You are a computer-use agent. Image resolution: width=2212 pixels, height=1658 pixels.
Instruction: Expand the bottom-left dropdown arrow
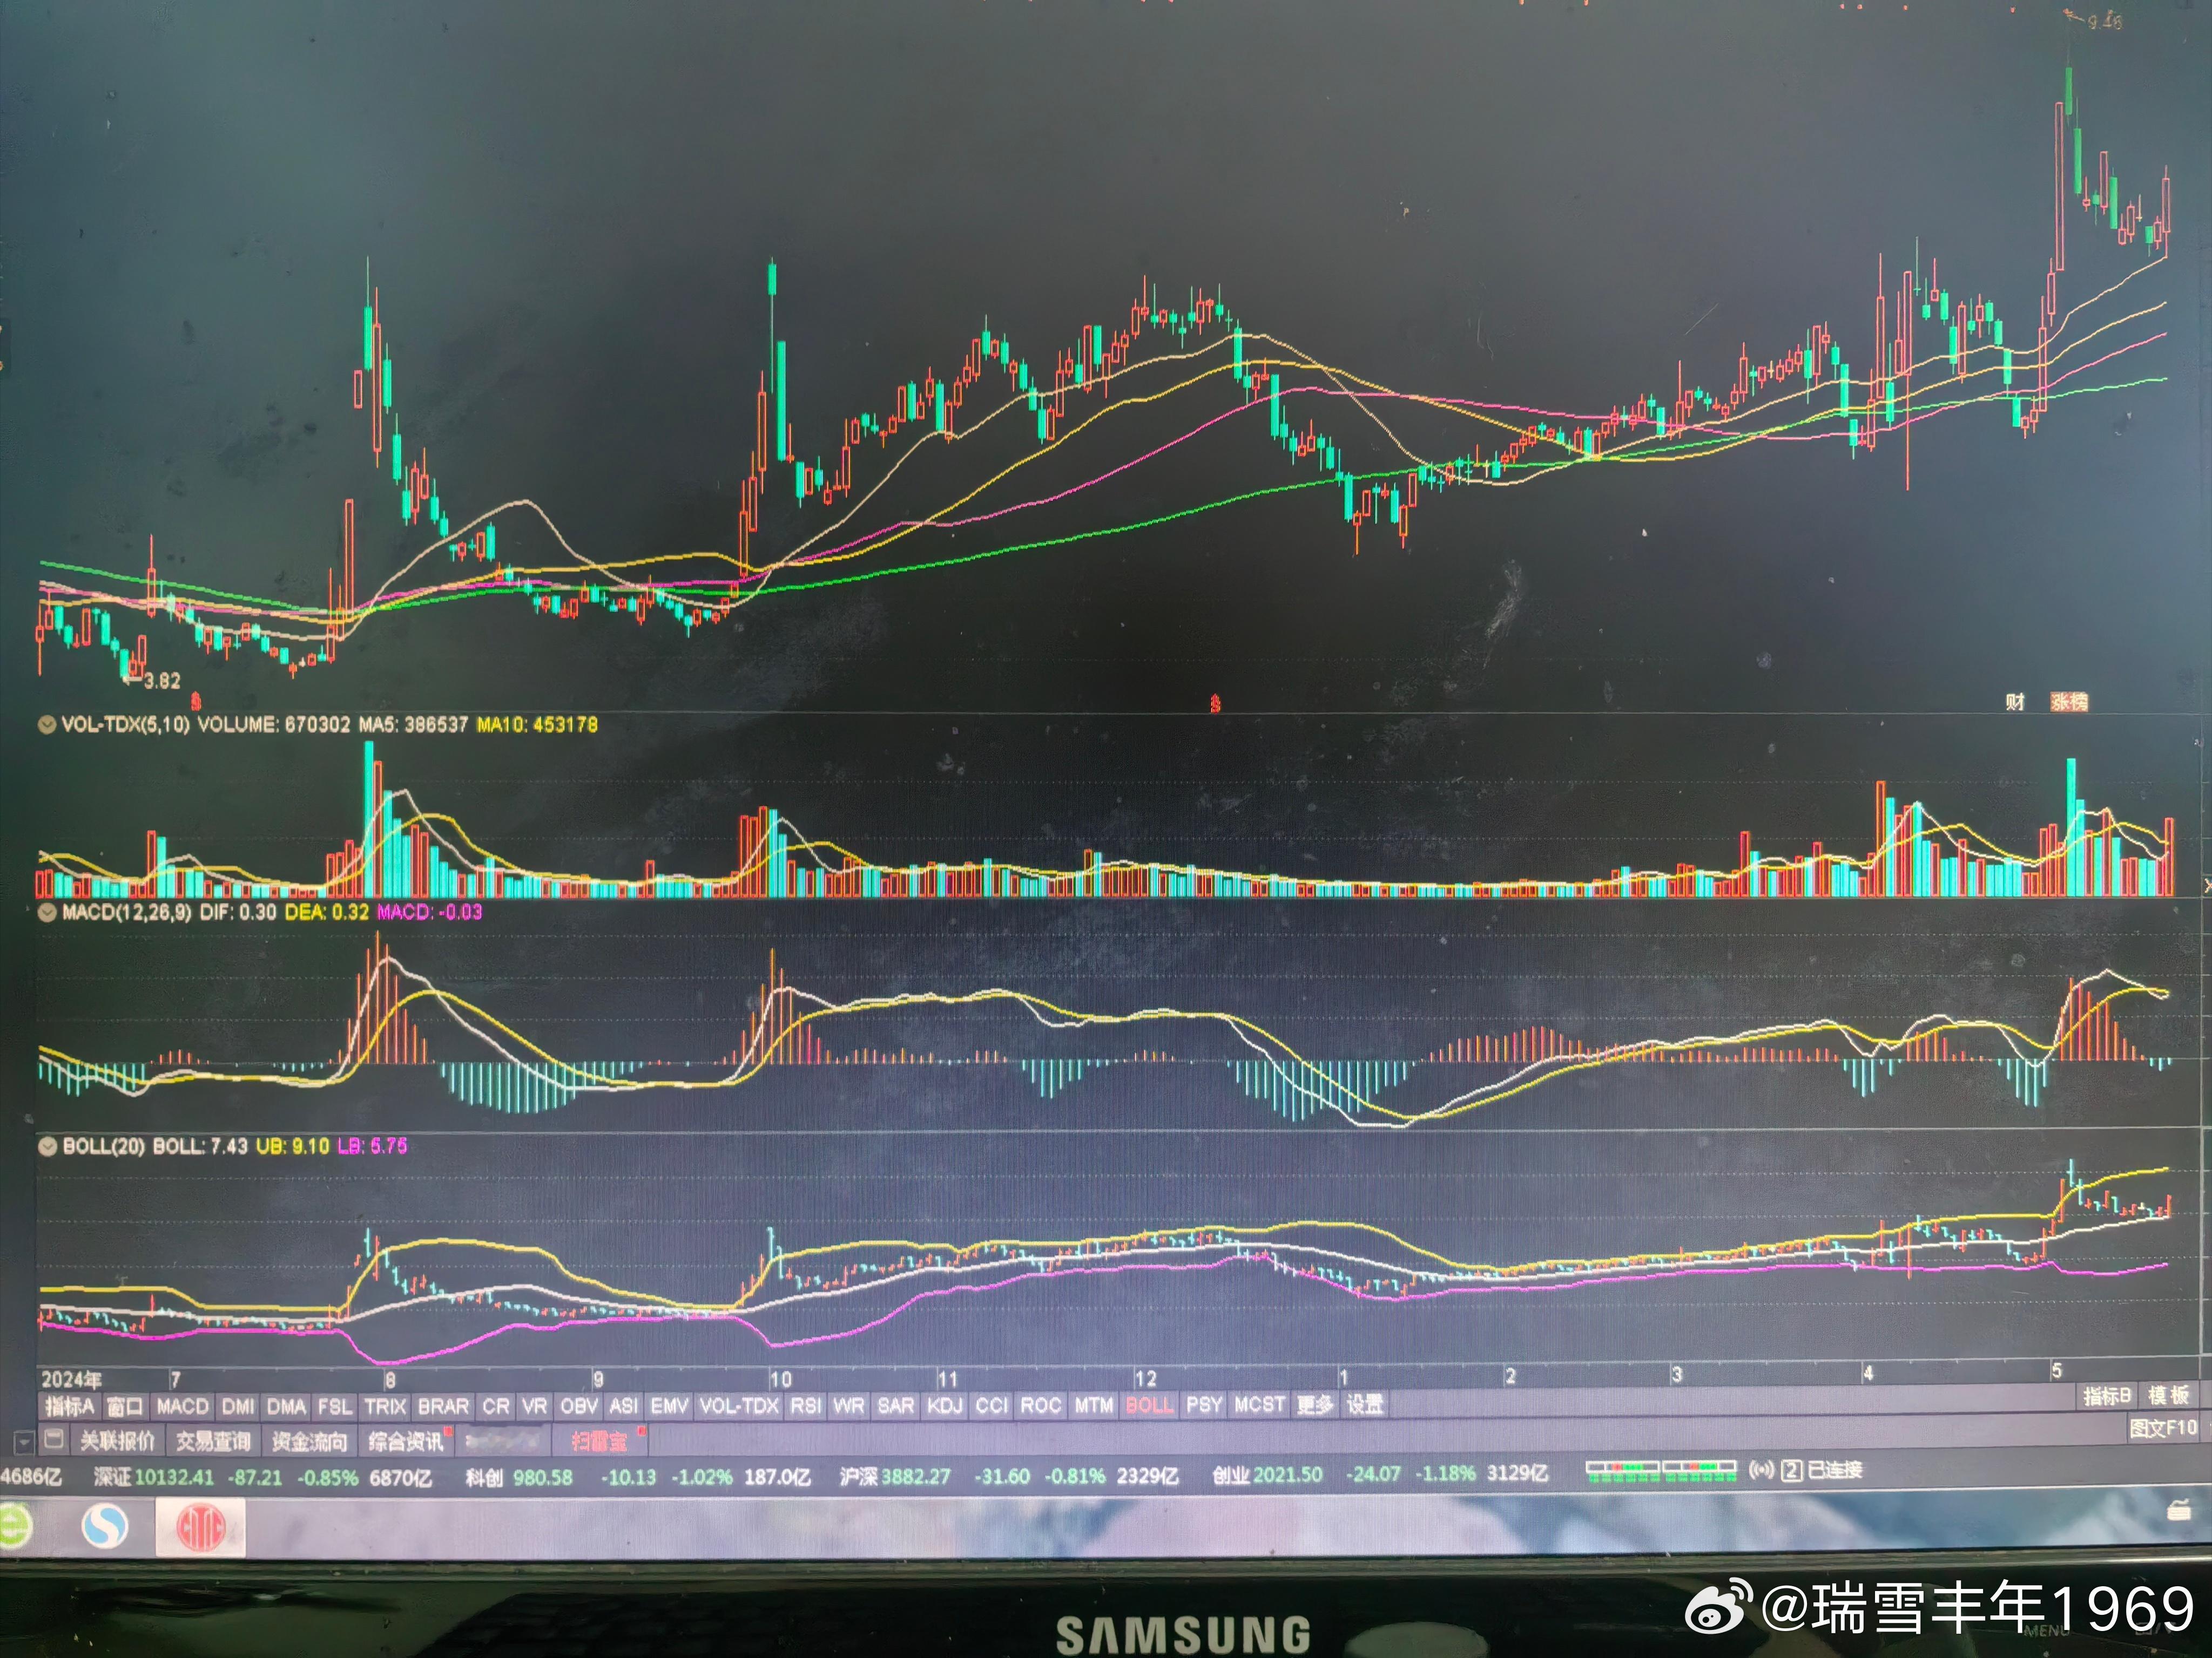(23, 1442)
